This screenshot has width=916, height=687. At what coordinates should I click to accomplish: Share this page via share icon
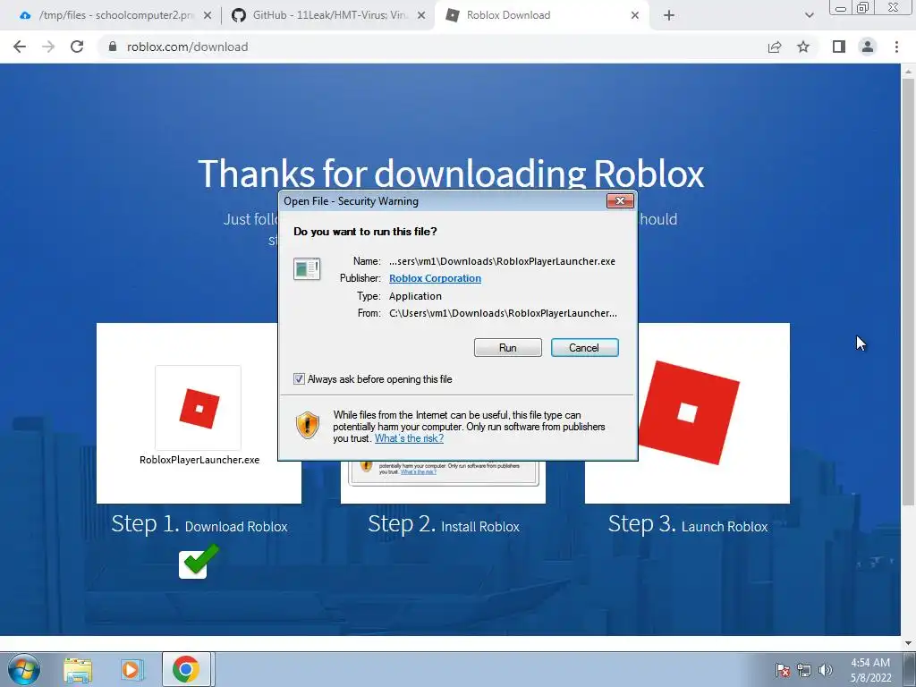coord(775,47)
